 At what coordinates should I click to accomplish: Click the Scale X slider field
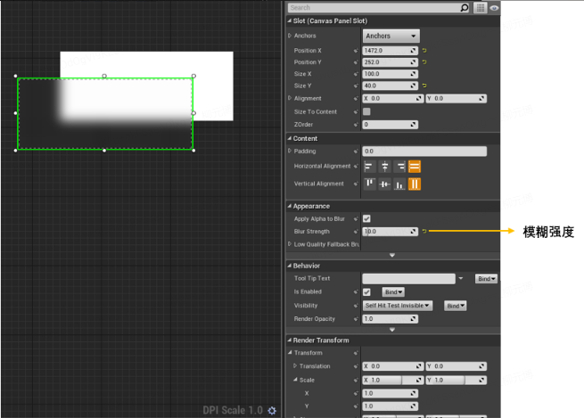click(393, 380)
